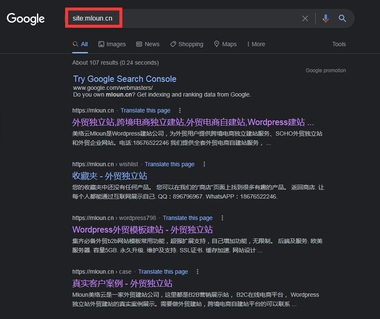Open three-dot menu for wishlist result
Screen dimensions: 380x319
pos(204,164)
